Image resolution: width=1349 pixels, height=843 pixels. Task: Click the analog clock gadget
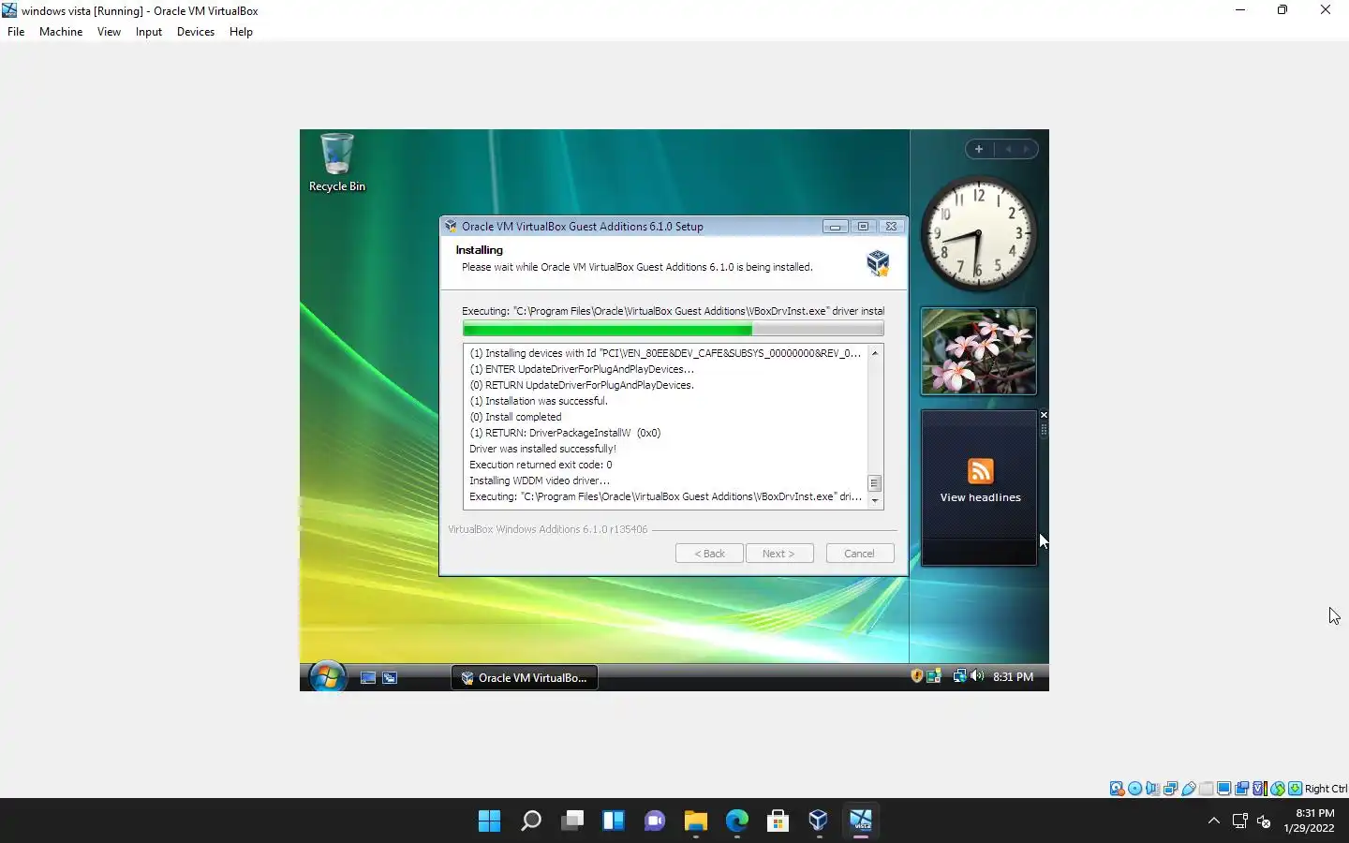(979, 234)
